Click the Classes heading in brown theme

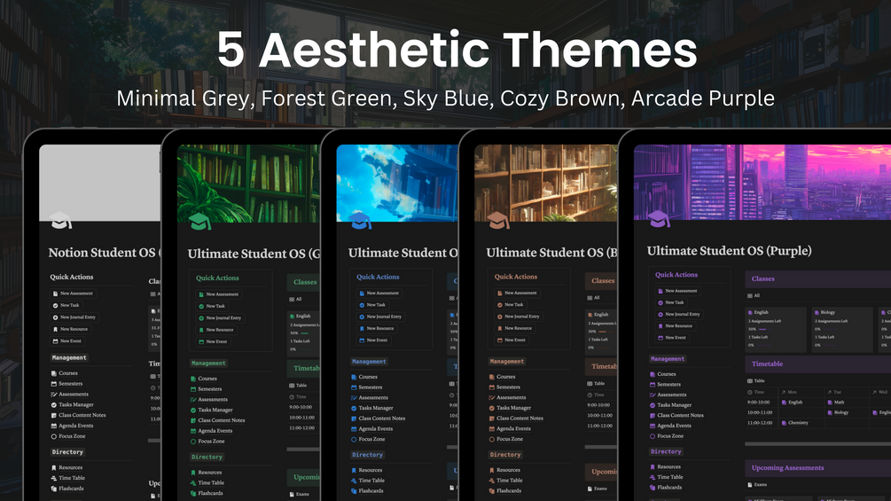click(602, 280)
